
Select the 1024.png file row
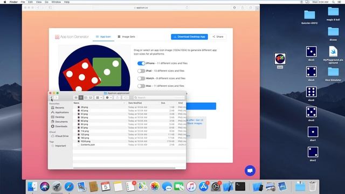coord(129,141)
